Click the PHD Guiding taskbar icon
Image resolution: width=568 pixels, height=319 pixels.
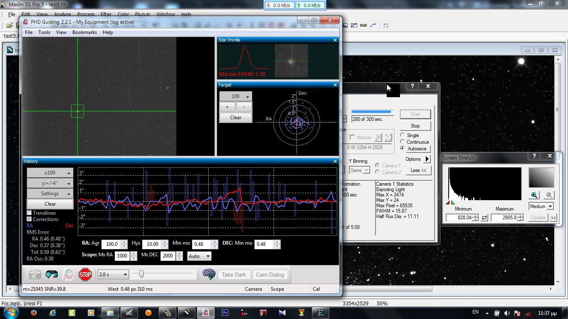tap(205, 312)
